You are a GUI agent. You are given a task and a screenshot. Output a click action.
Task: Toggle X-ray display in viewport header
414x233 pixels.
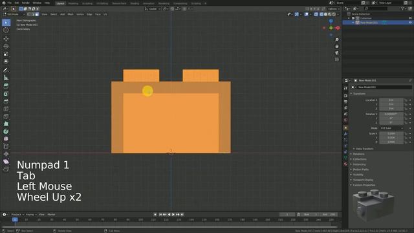pos(316,14)
